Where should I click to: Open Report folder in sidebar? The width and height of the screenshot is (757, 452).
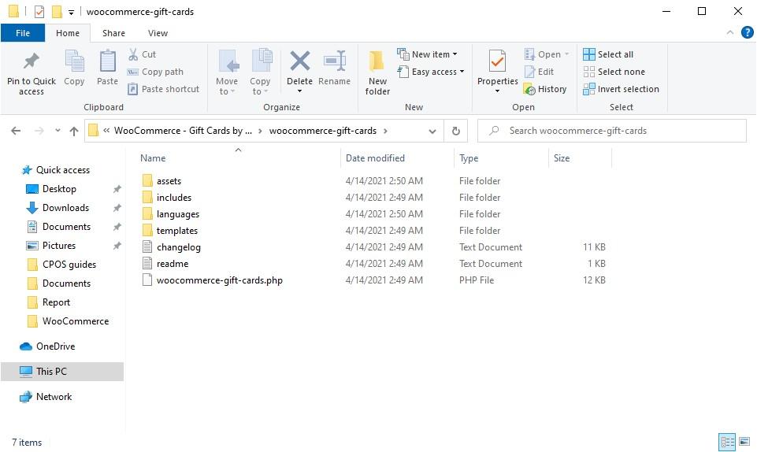(x=56, y=302)
